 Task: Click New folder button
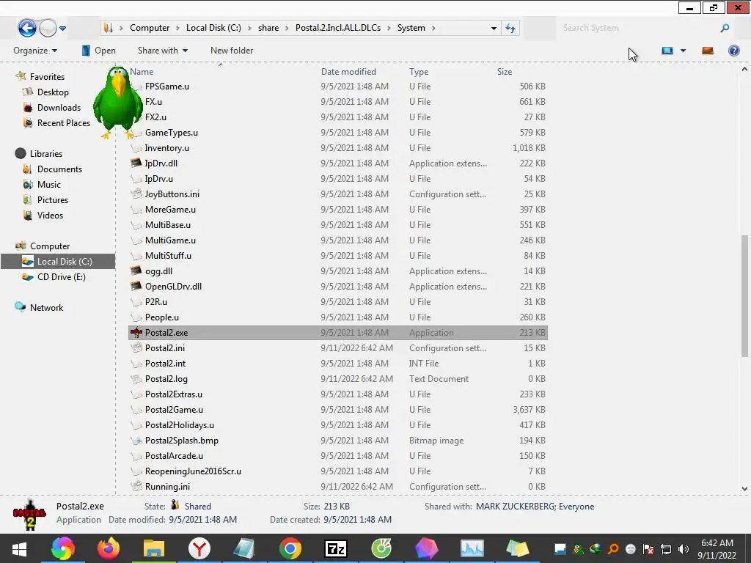[x=232, y=51]
